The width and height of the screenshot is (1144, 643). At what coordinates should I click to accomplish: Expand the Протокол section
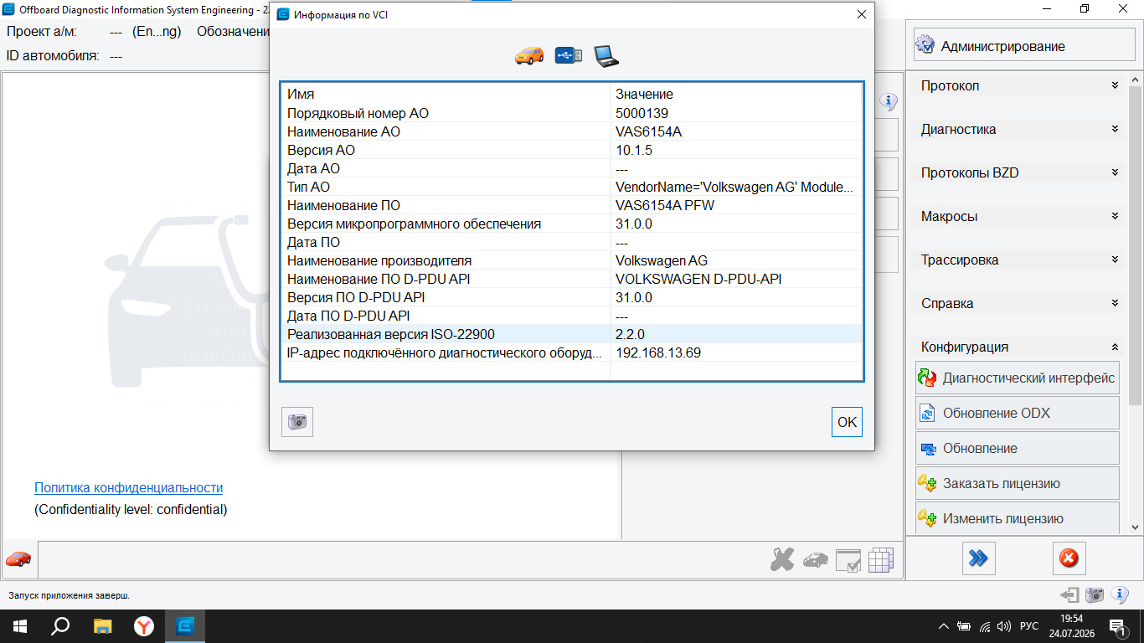(1020, 85)
